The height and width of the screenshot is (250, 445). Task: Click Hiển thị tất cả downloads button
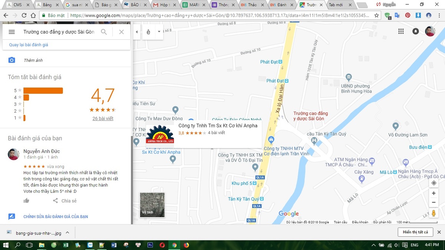coord(415,232)
